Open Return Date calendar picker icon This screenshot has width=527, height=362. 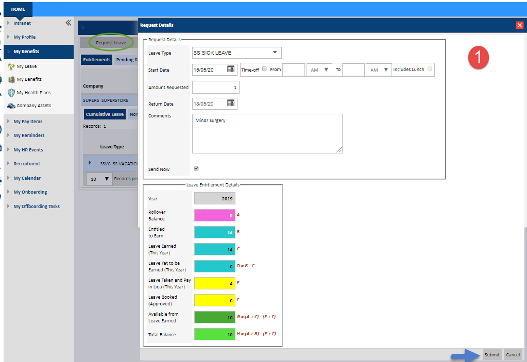231,103
